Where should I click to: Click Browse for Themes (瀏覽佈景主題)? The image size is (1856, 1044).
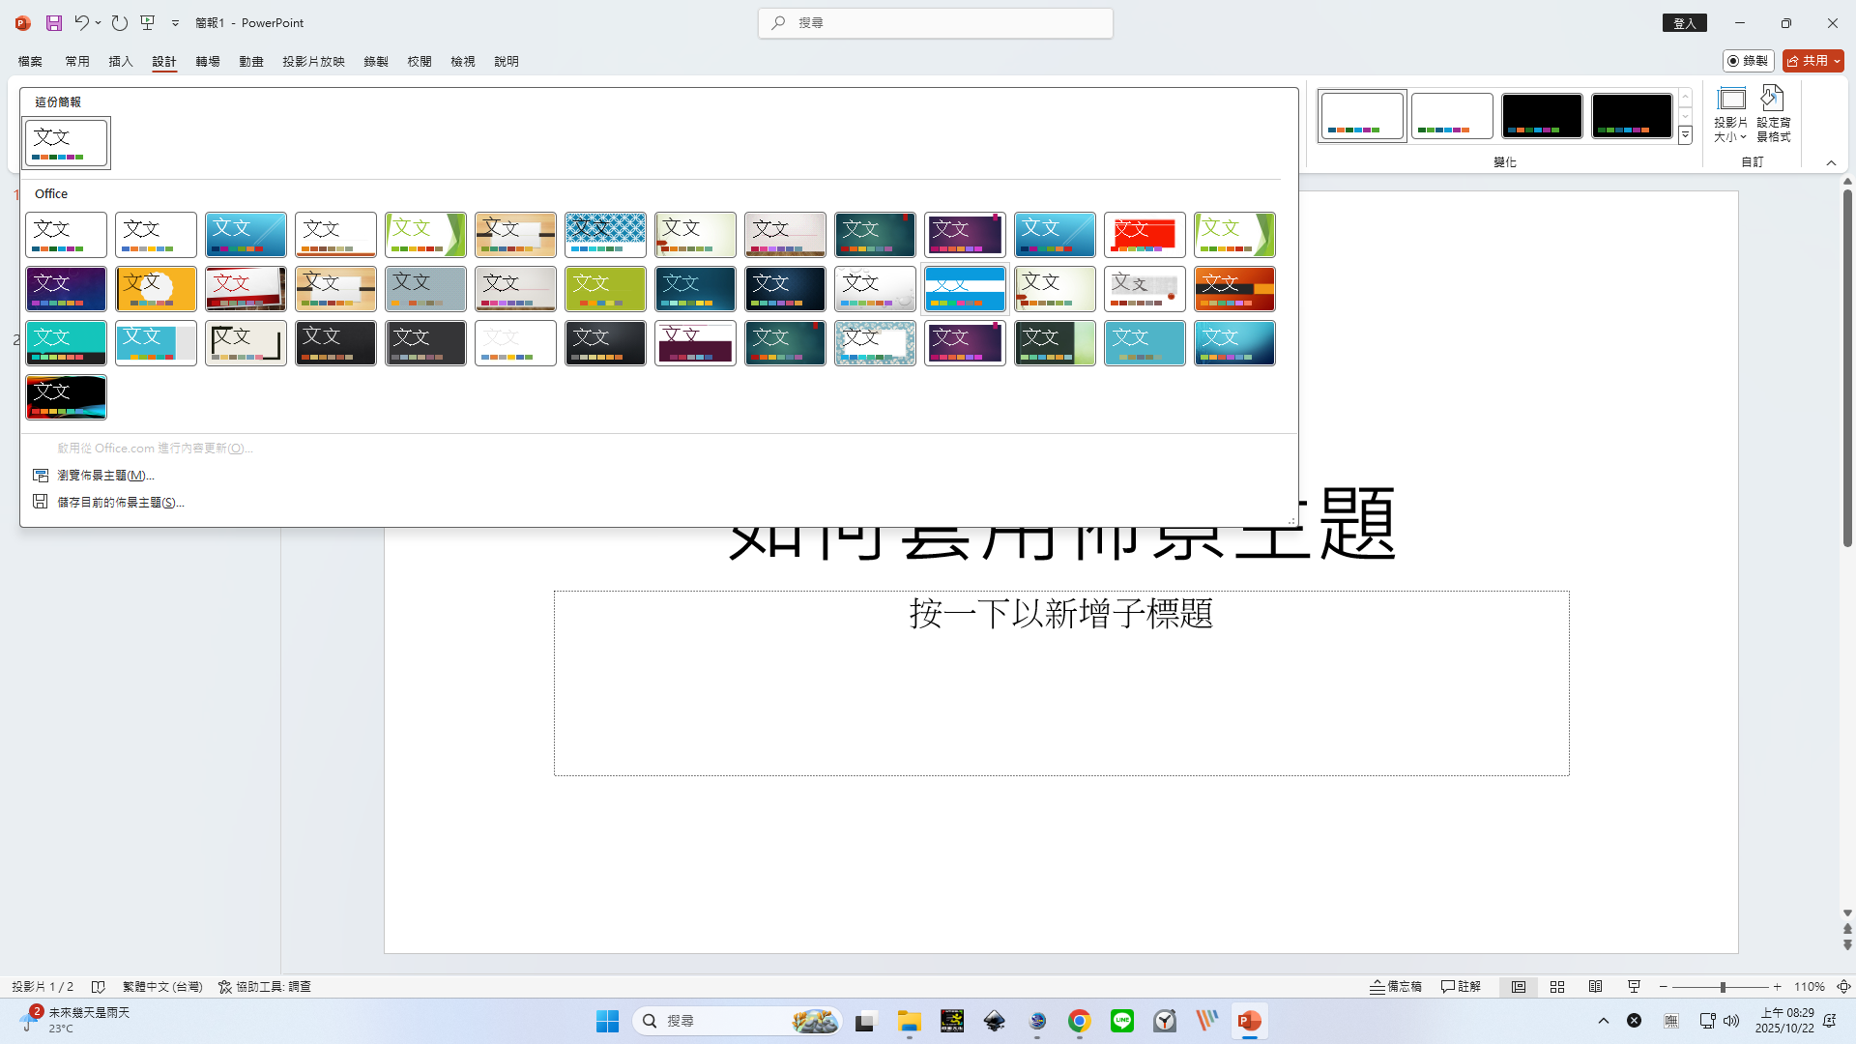click(105, 476)
